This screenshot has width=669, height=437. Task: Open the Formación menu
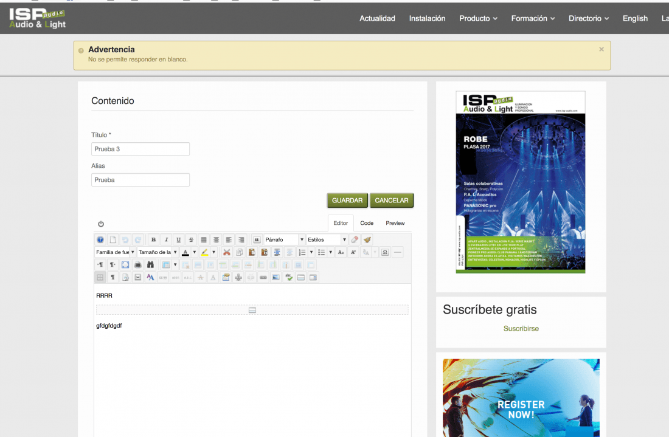[533, 18]
